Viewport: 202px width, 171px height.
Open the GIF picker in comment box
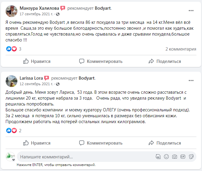183,157
